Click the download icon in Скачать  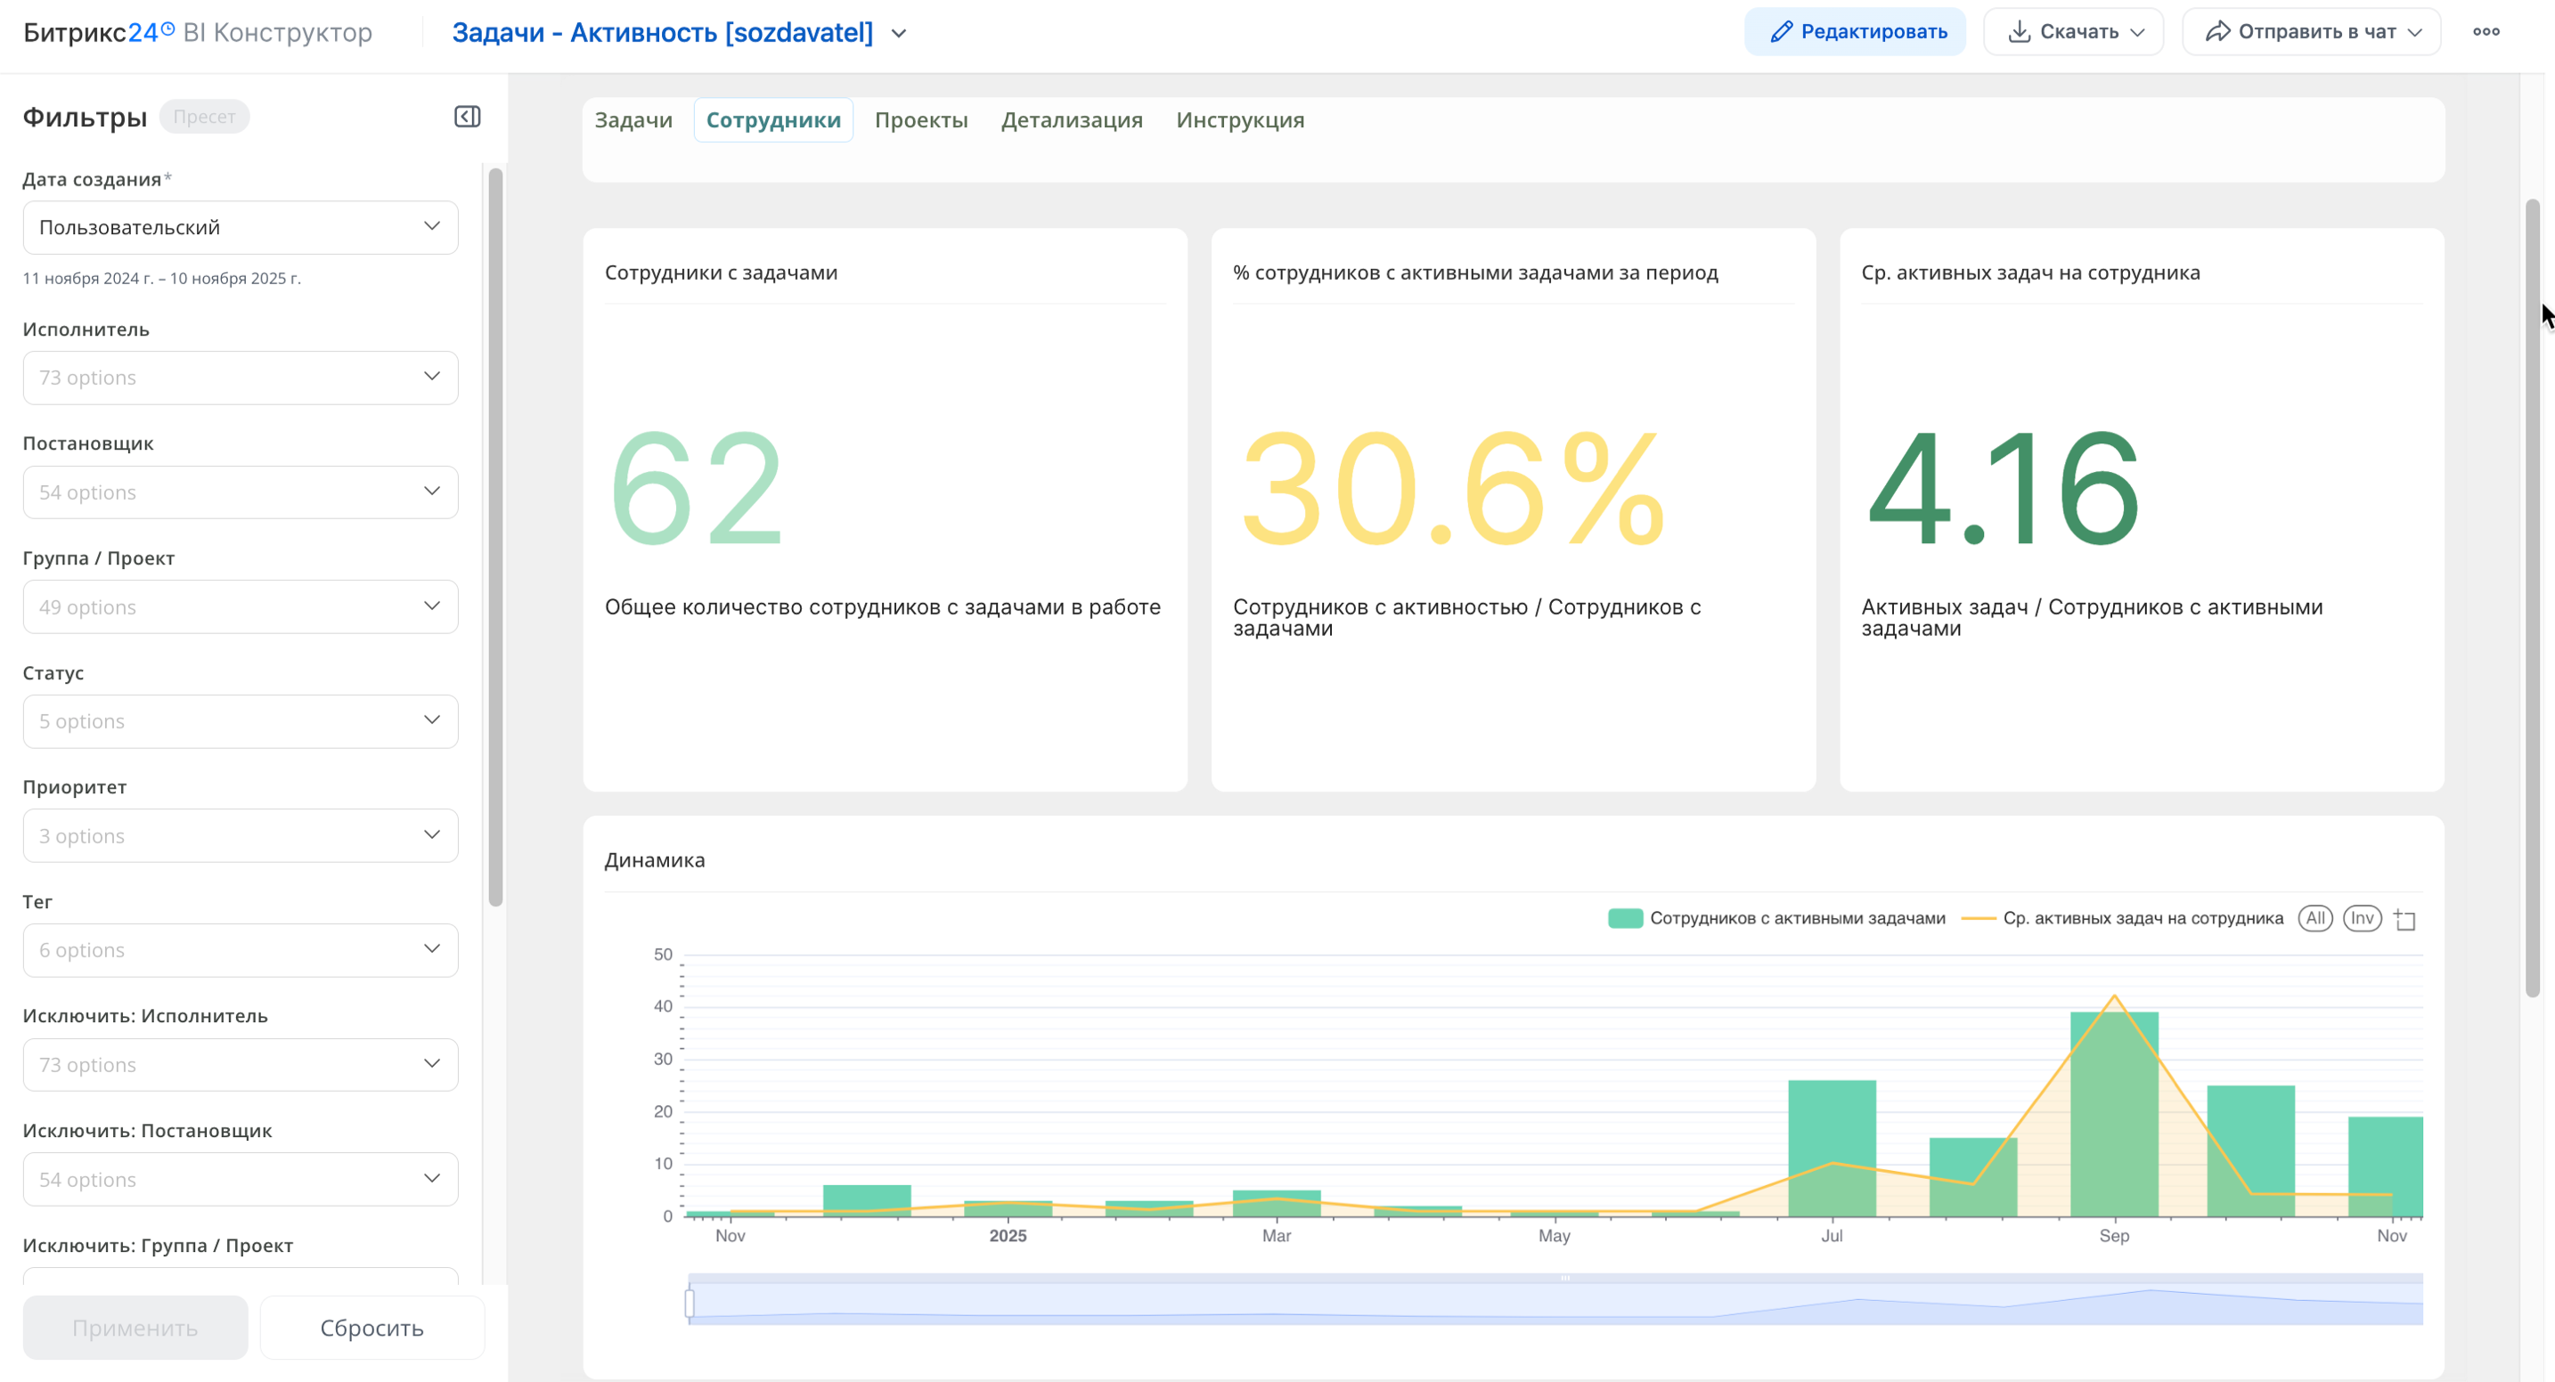click(x=2019, y=32)
